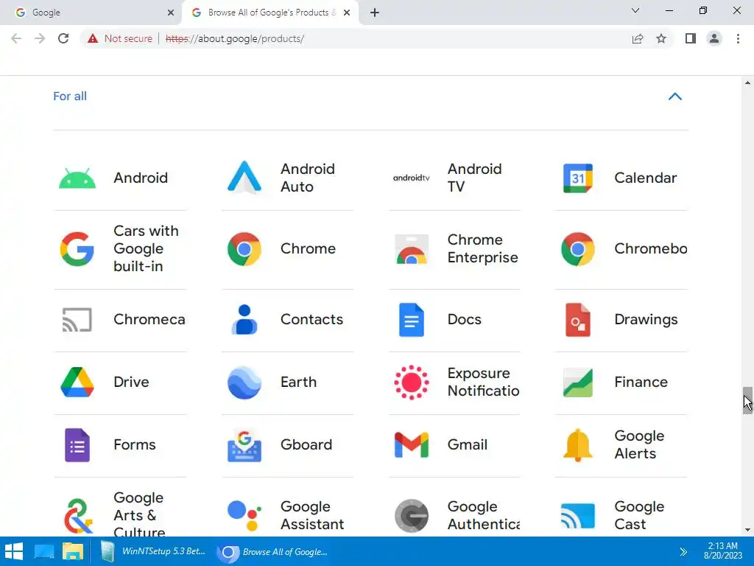Open the Finance chart icon
754x566 pixels.
tap(578, 382)
